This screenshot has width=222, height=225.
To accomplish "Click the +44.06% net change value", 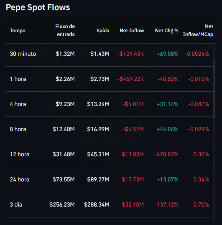I will (168, 129).
